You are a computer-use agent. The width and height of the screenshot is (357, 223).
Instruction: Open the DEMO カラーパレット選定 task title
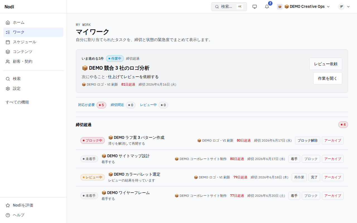coord(134,174)
